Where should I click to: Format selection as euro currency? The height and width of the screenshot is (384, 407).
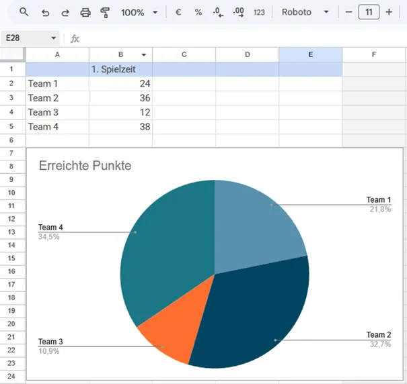click(x=178, y=12)
